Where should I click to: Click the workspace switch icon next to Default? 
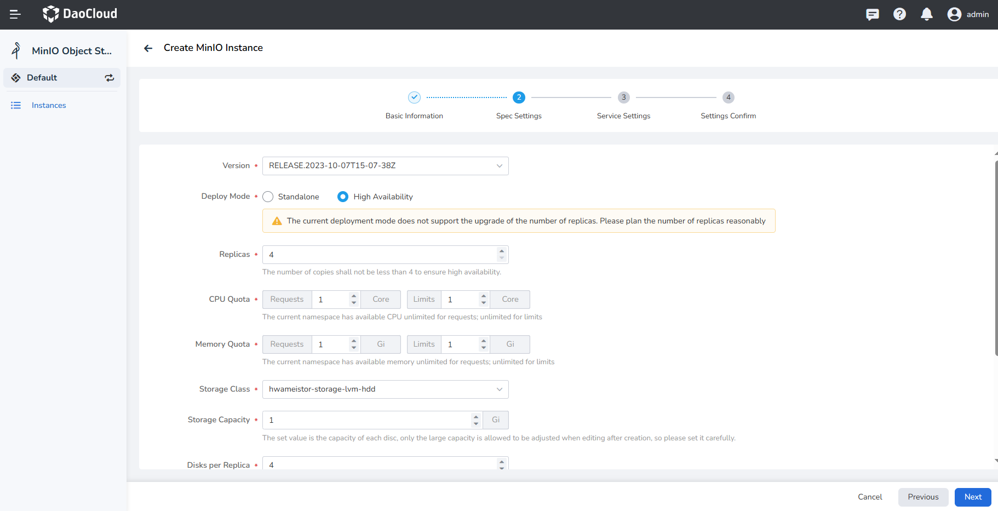tap(110, 78)
